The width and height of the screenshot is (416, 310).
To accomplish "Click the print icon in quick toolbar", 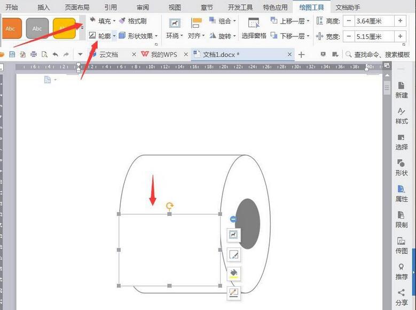I will (x=34, y=55).
